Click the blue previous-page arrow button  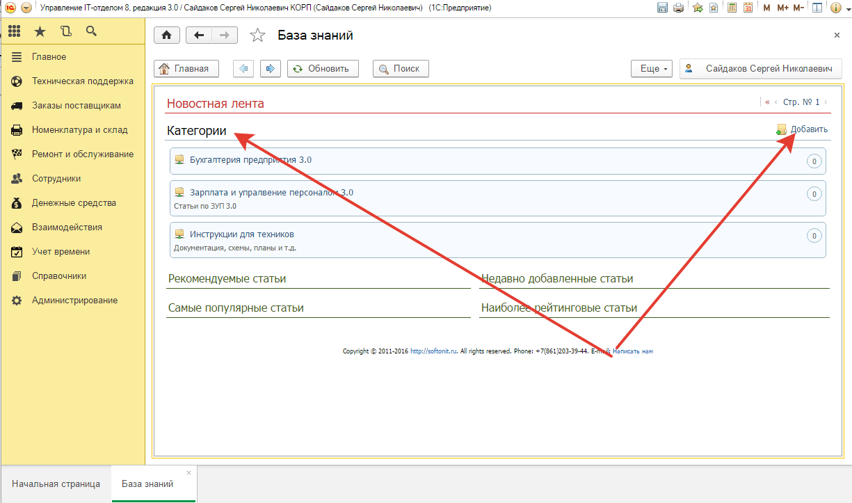243,68
